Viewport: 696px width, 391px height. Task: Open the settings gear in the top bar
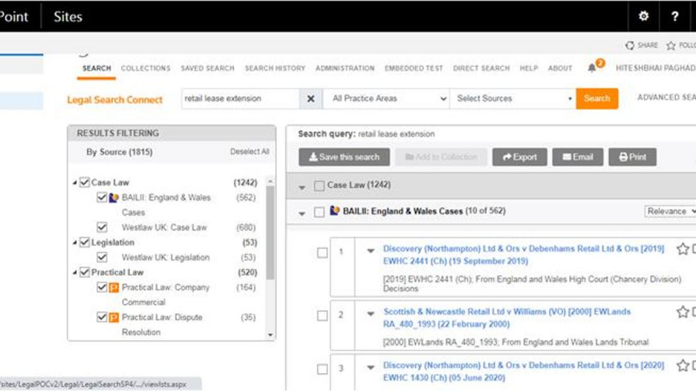coord(643,16)
